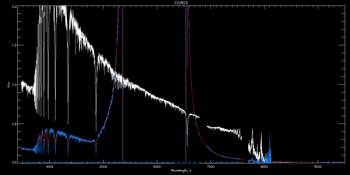Click the Wavelength, A axis label
The height and width of the screenshot is (175, 350).
[x=181, y=170]
